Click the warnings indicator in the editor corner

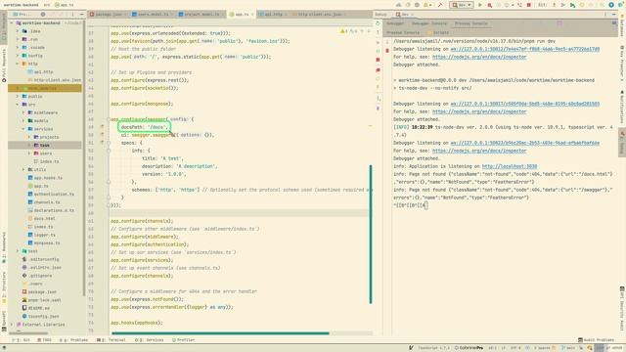pyautogui.click(x=348, y=31)
